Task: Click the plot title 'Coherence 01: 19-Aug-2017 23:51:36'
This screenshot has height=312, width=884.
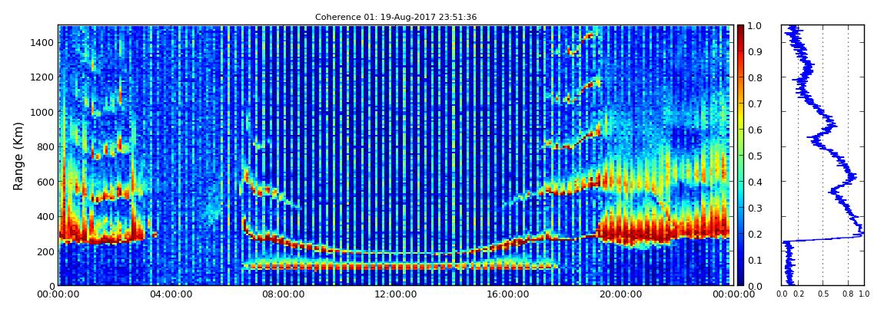Action: tap(396, 17)
